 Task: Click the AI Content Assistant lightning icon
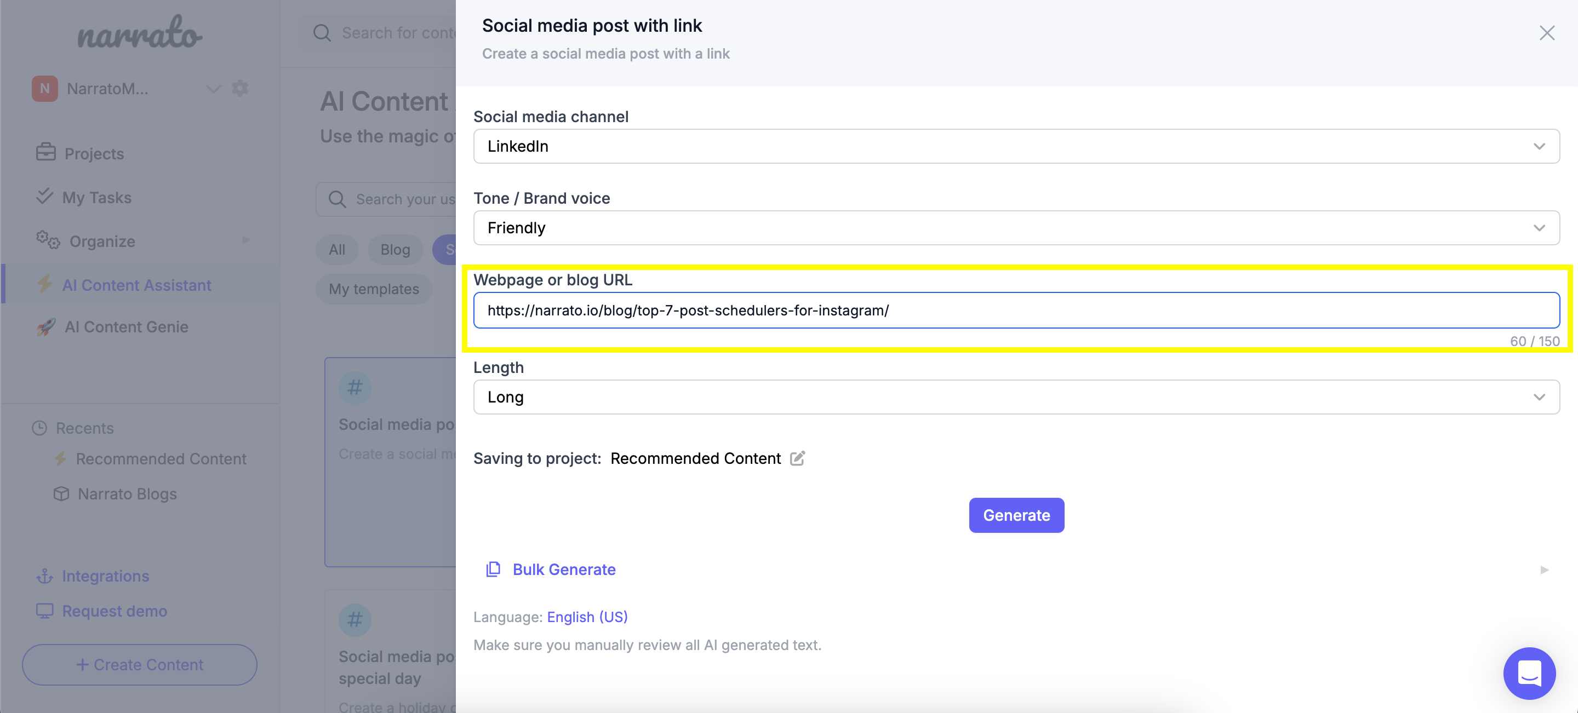click(45, 283)
